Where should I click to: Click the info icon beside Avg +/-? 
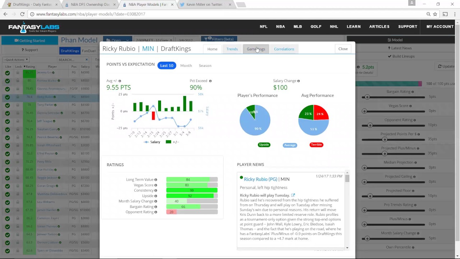click(120, 81)
